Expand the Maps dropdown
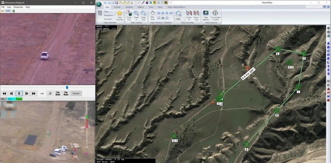 108,11
